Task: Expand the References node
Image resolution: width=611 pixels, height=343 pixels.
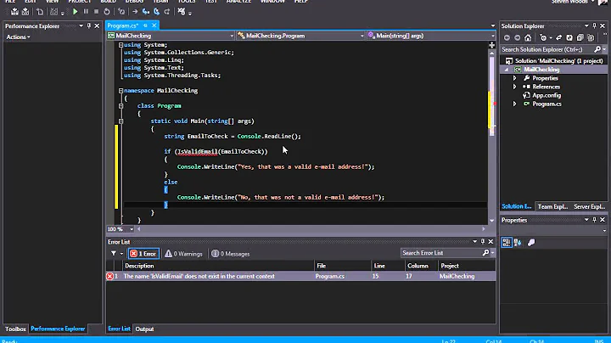Action: pos(514,87)
